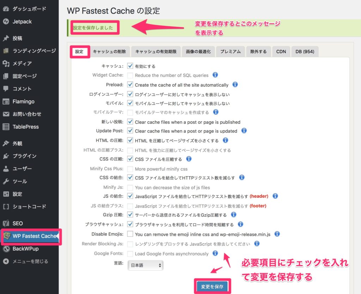Switch to 画像の最適化 tab
This screenshot has height=294, width=361.
pos(198,51)
